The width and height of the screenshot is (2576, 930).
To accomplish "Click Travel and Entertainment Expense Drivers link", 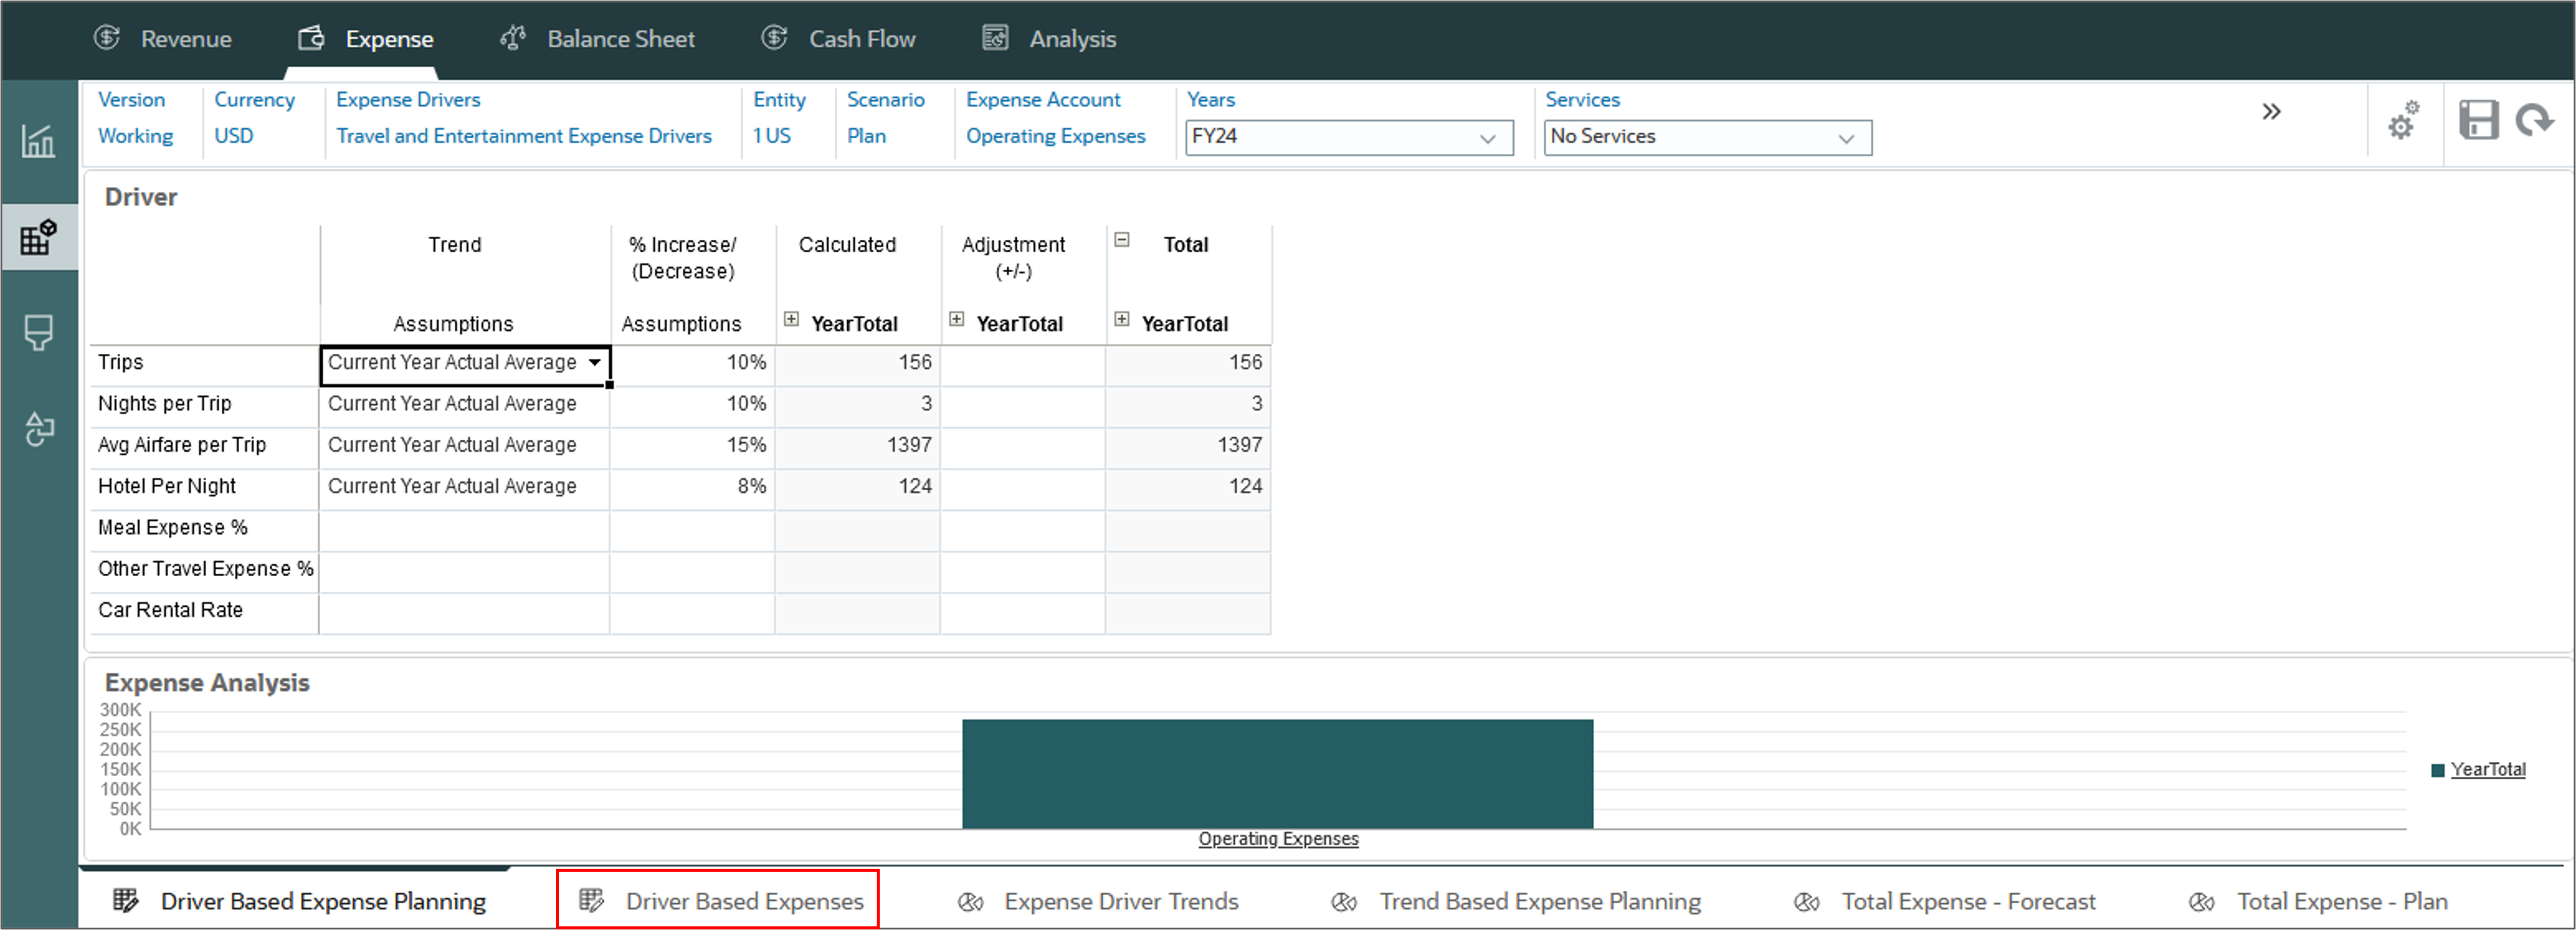I will point(523,136).
